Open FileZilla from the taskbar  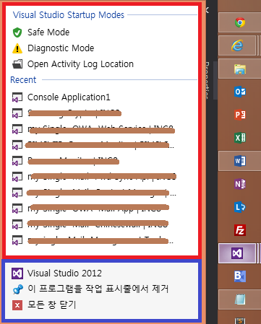pyautogui.click(x=240, y=230)
